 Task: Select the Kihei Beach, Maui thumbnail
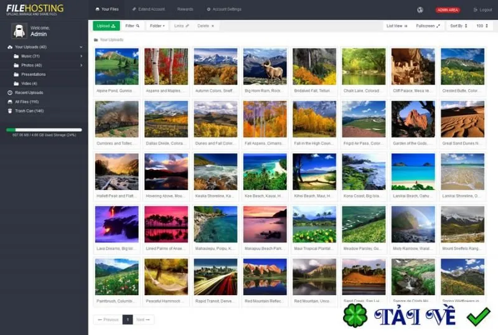click(x=314, y=172)
